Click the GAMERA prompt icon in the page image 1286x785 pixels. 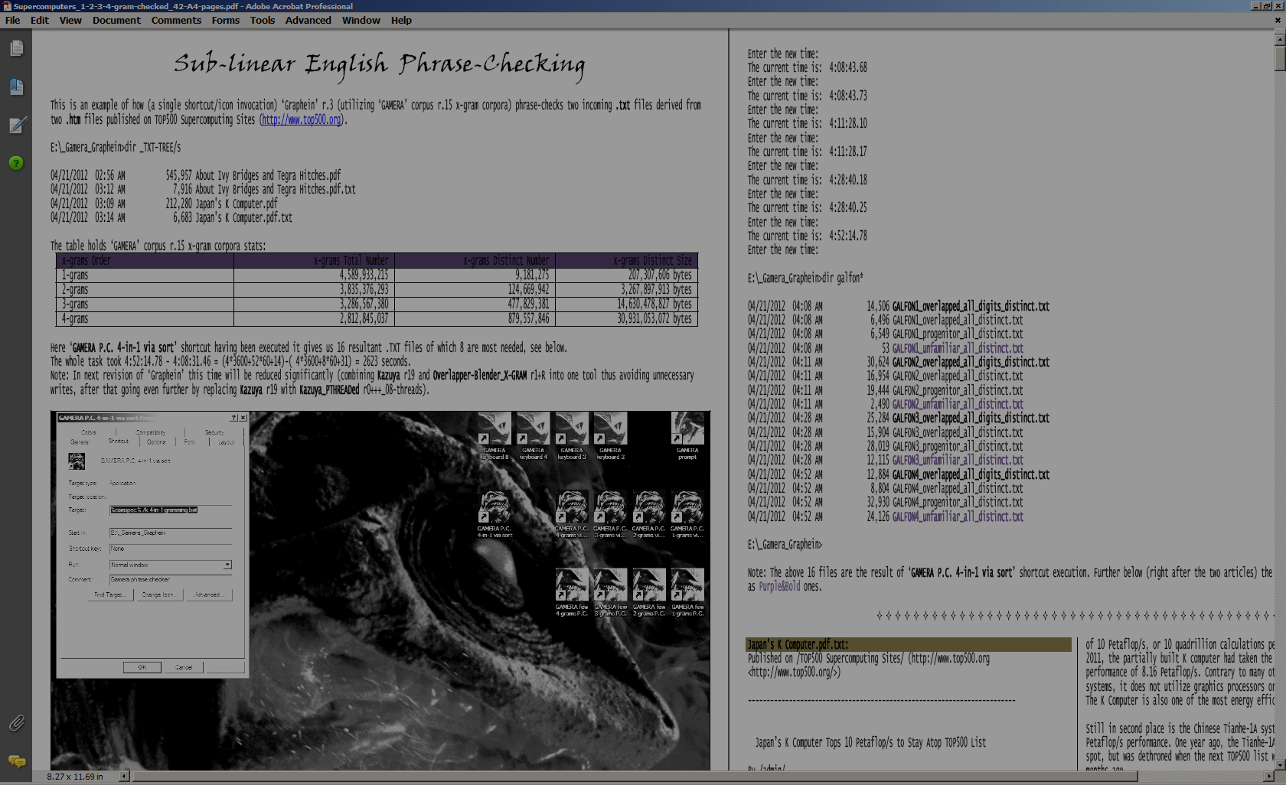click(x=687, y=436)
